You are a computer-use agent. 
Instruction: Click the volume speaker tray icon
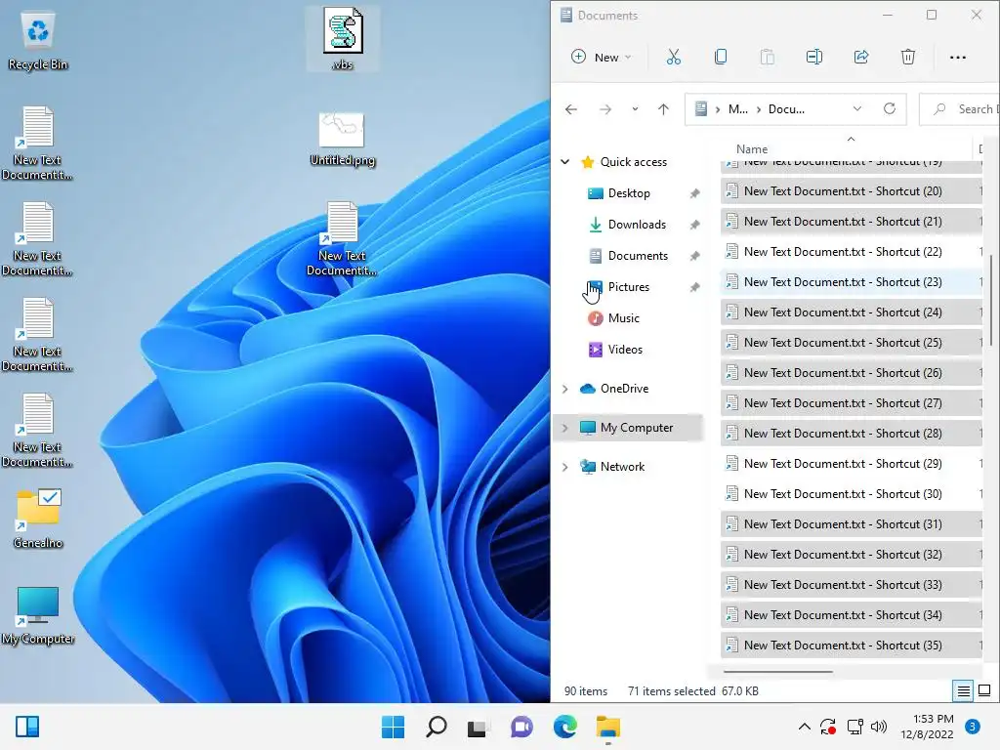pyautogui.click(x=879, y=727)
